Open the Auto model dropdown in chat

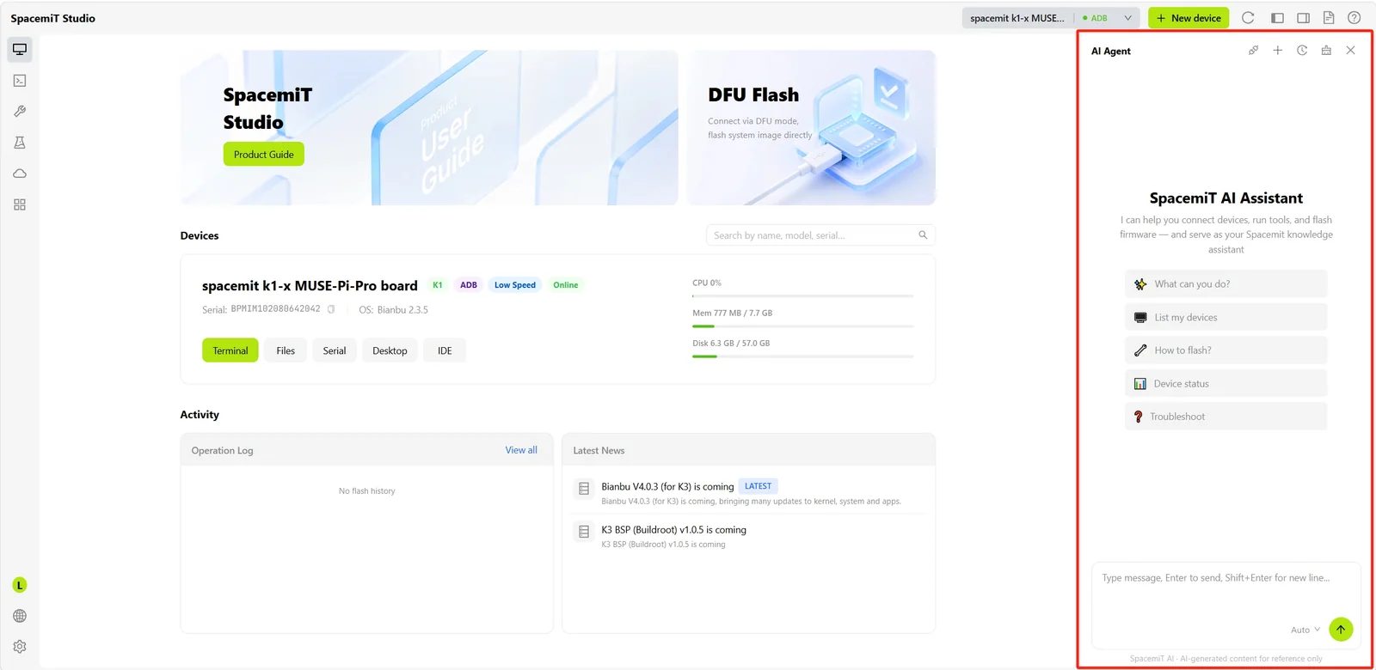coord(1305,630)
